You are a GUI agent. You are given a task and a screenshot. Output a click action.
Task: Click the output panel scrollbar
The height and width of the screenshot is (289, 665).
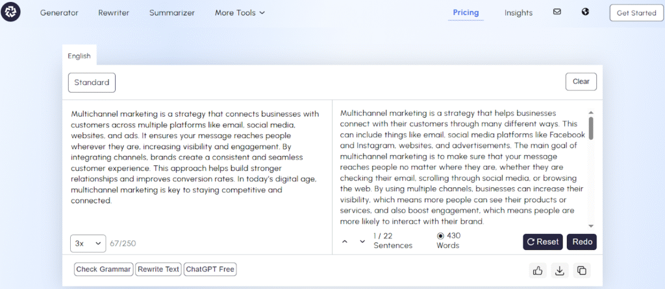(x=590, y=128)
